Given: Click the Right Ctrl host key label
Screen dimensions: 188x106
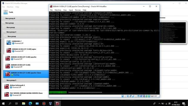Looking at the screenshot, I should click(154, 96).
